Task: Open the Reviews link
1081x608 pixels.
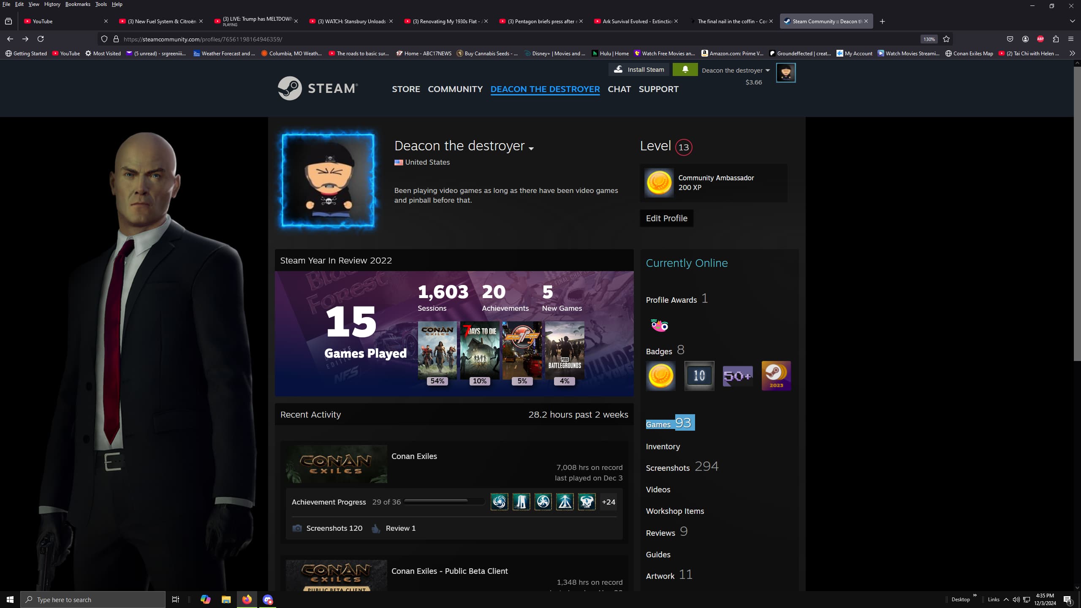Action: coord(666,532)
